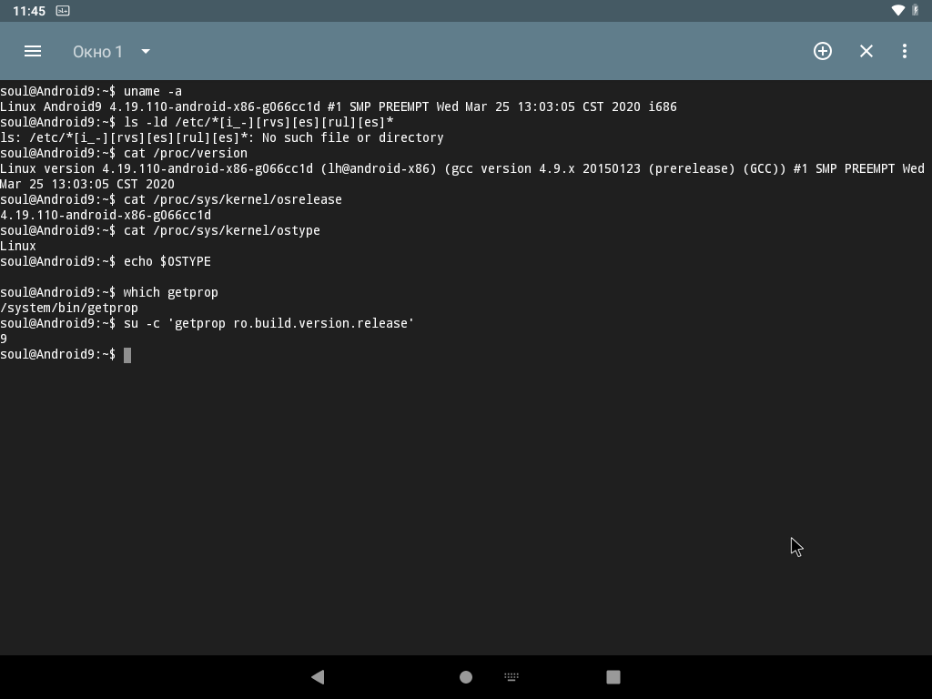This screenshot has width=932, height=699.
Task: Click the 'Mar 25 13:03:05 CST 2020' wrapped line
Action: 87,184
